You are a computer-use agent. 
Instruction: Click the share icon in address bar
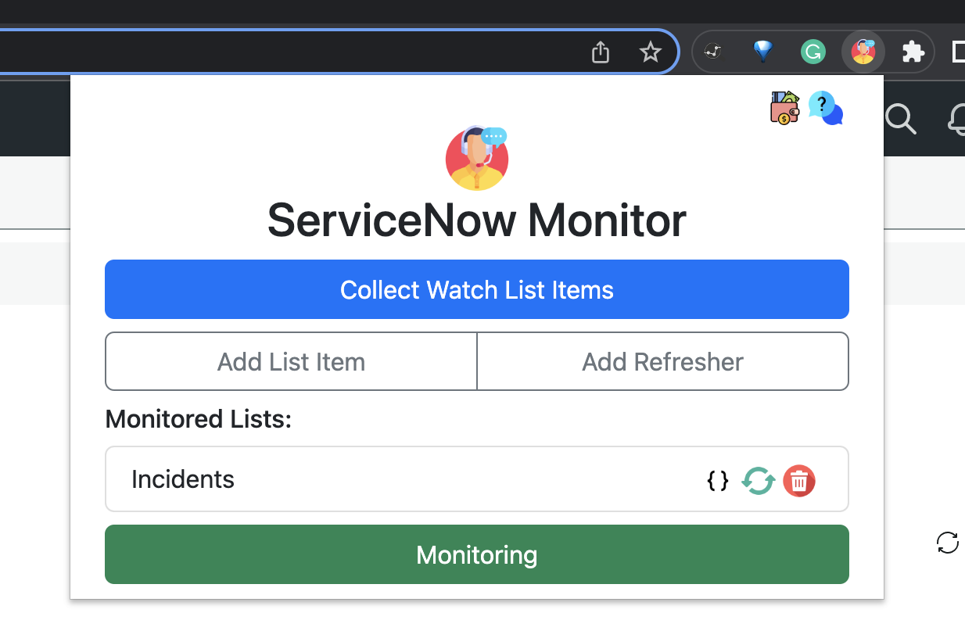coord(600,52)
